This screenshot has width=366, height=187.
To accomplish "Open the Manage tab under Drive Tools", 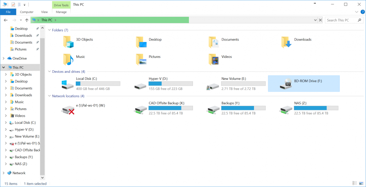I will coord(61,12).
